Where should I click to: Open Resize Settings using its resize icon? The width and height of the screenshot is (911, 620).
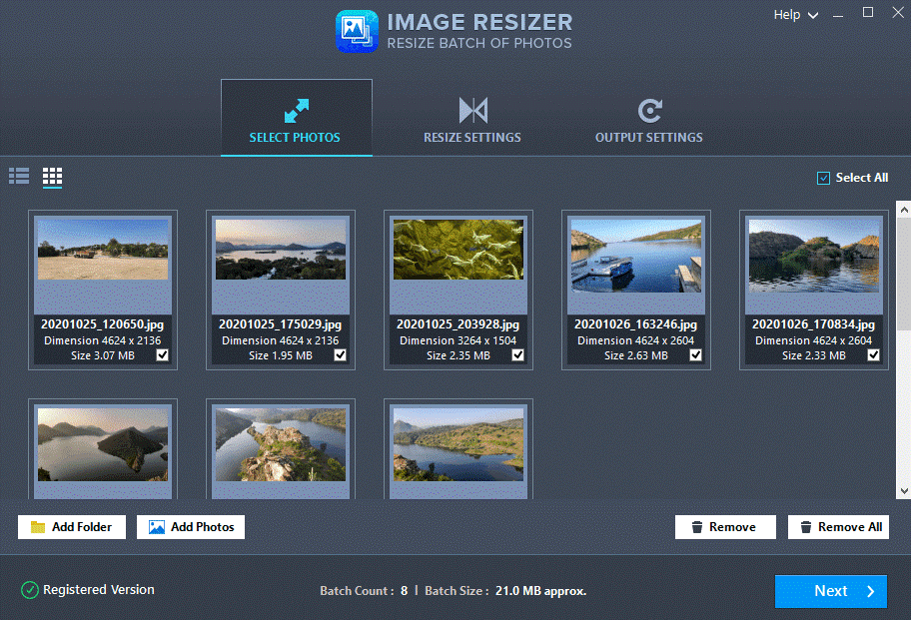click(x=471, y=111)
